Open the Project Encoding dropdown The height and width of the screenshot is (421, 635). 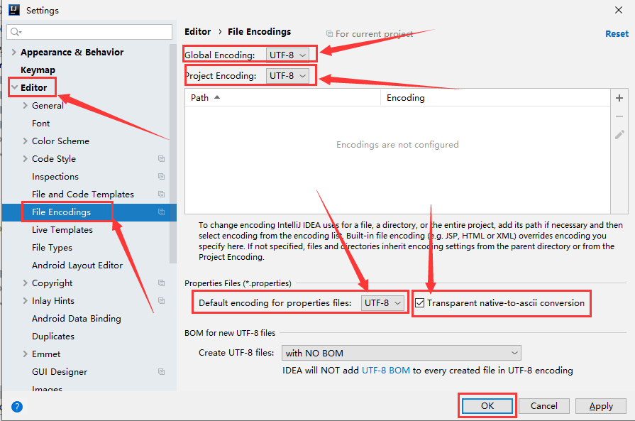coord(287,76)
